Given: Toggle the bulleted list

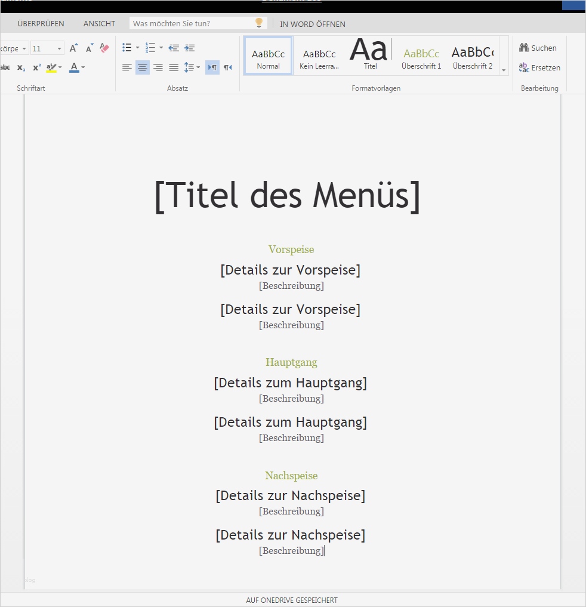Looking at the screenshot, I should [x=127, y=48].
